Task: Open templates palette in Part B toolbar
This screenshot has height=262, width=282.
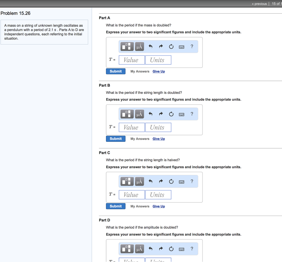Action: (x=127, y=114)
